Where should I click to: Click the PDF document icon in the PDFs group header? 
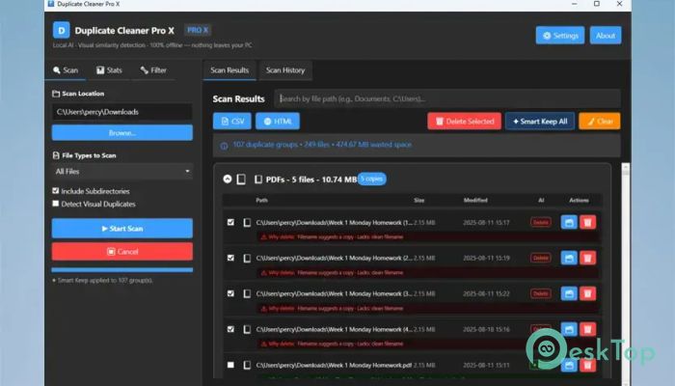257,179
